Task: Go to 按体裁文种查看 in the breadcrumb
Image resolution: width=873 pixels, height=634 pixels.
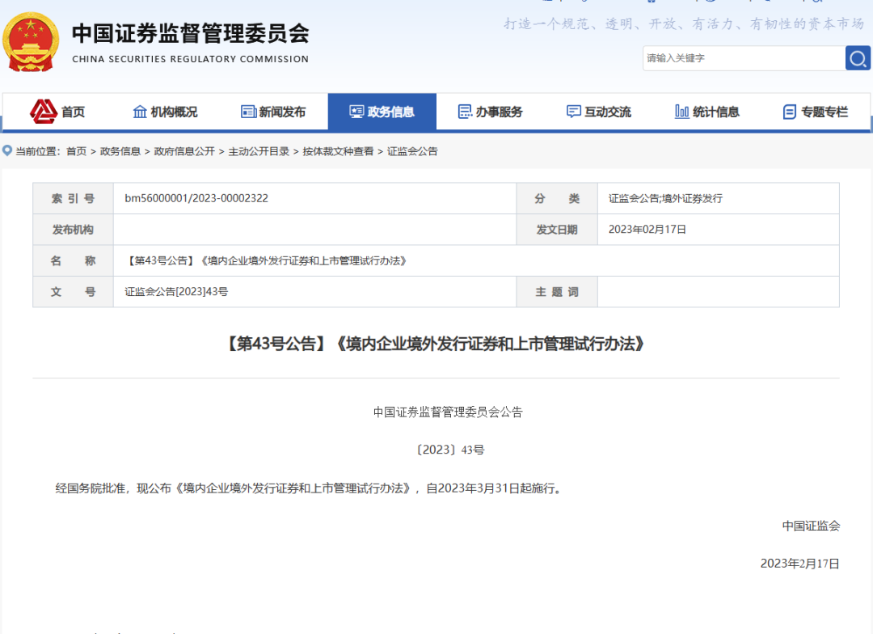Action: pyautogui.click(x=338, y=151)
